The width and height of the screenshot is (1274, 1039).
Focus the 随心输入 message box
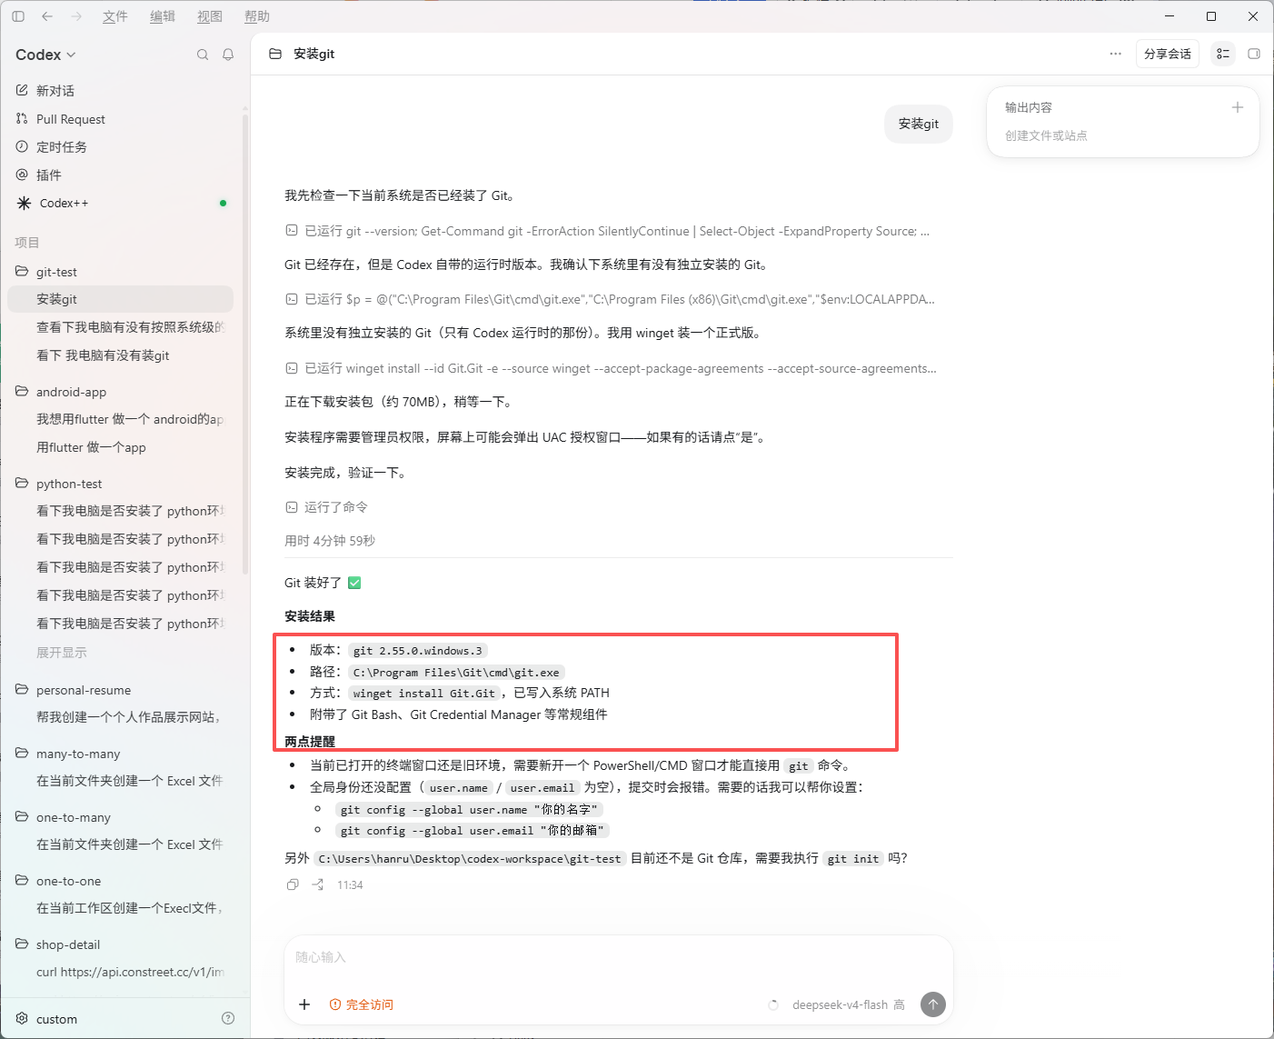tap(618, 958)
